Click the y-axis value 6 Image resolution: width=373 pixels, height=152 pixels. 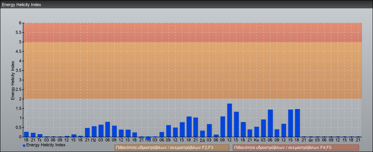(21, 23)
